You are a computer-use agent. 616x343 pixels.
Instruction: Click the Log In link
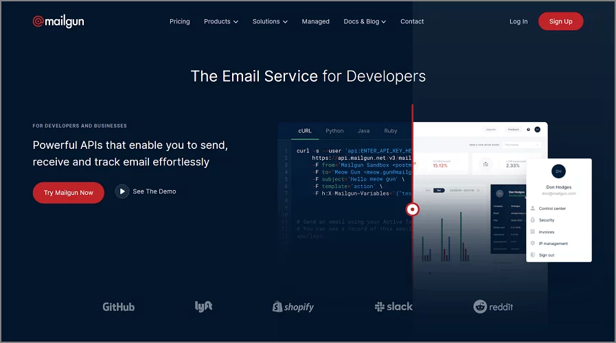coord(518,21)
